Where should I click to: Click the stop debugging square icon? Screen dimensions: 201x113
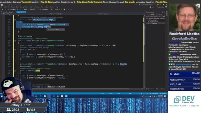[64, 9]
